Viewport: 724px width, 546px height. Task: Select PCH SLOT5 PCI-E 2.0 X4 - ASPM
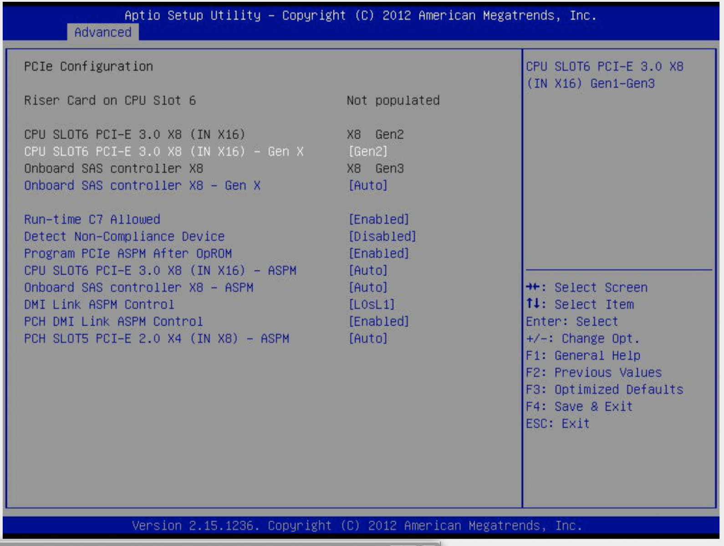[157, 339]
